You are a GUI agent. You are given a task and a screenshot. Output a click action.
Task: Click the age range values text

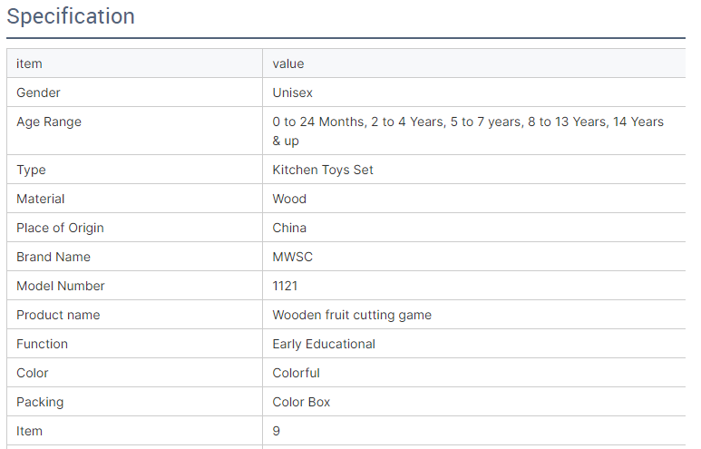(x=468, y=131)
